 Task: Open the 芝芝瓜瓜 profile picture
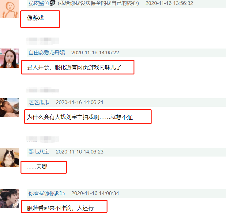(9, 108)
